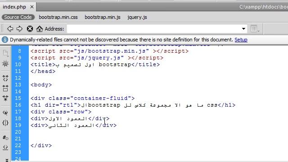Image resolution: width=288 pixels, height=162 pixels.
Task: Click the Expand All icon
Action: (5, 98)
